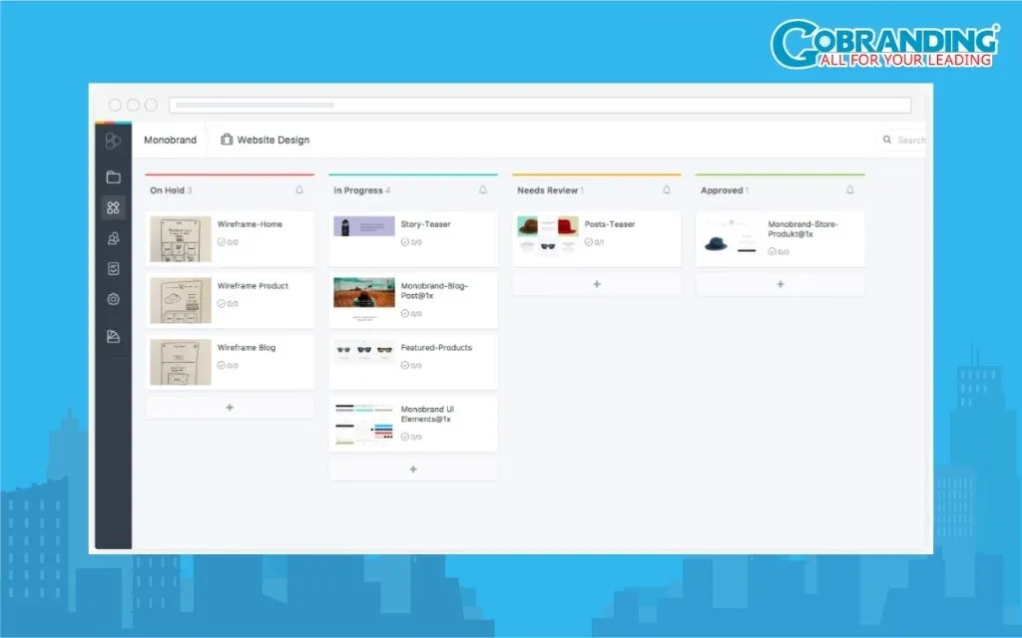
Task: Open the dashboard grid icon in sidebar
Action: [113, 207]
